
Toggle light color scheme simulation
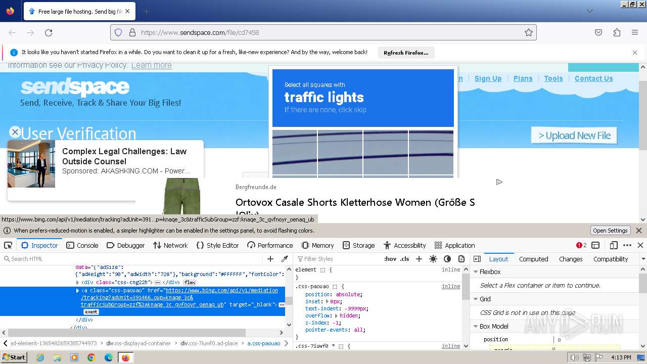pos(433,259)
